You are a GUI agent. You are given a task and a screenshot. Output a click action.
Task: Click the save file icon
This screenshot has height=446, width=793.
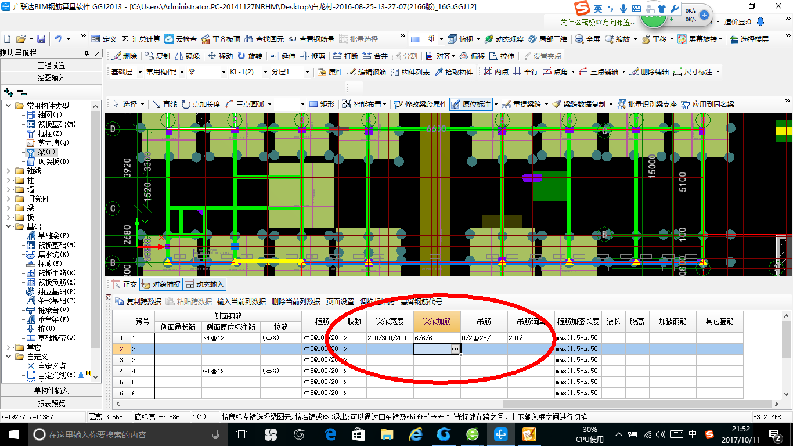click(x=41, y=39)
